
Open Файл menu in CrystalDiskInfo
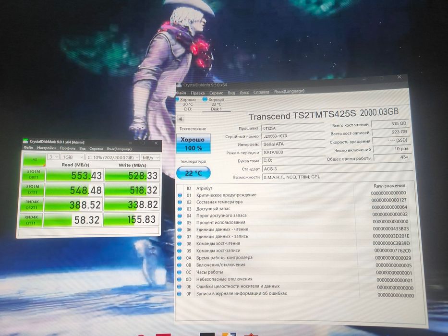(x=181, y=93)
